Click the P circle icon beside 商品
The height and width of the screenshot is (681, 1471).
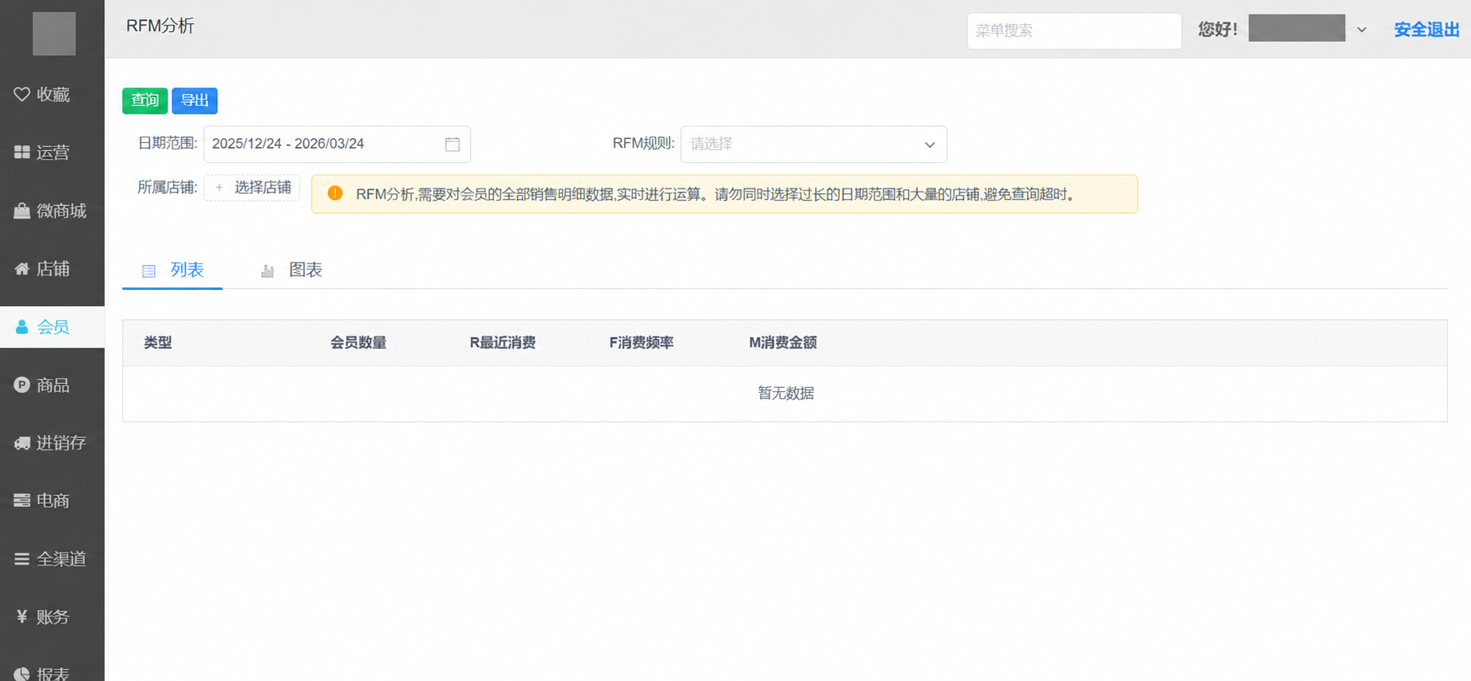coord(22,385)
